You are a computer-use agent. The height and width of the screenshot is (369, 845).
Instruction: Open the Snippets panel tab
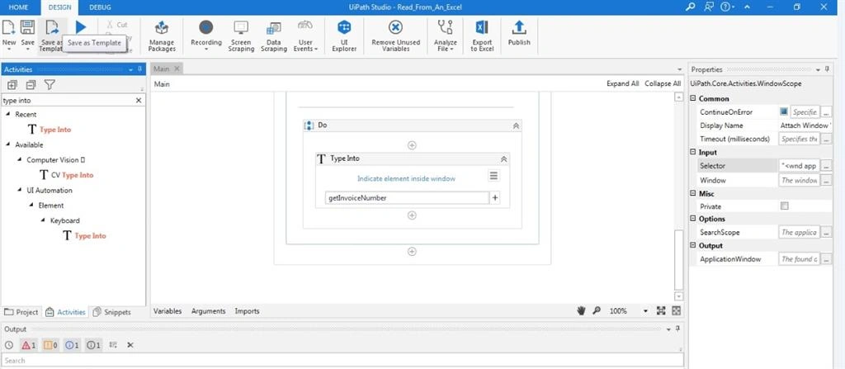[x=112, y=312]
